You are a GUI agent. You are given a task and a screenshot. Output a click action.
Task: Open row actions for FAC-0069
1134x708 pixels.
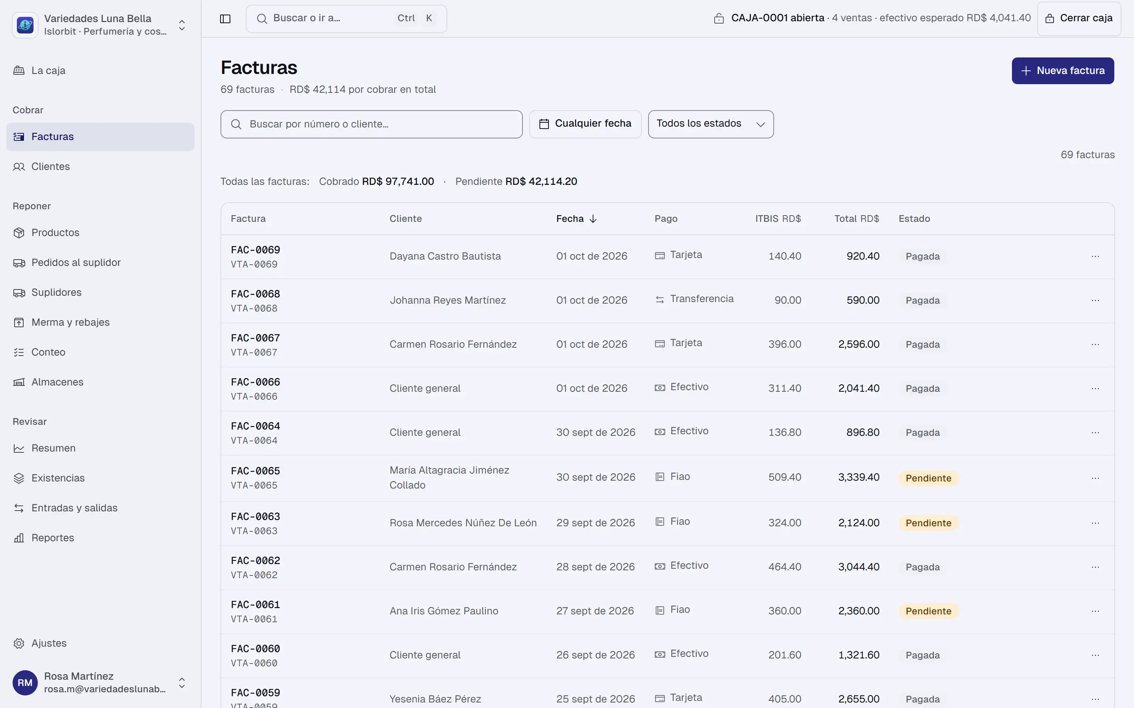coord(1095,256)
